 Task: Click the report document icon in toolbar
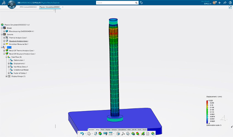(x=148, y=133)
